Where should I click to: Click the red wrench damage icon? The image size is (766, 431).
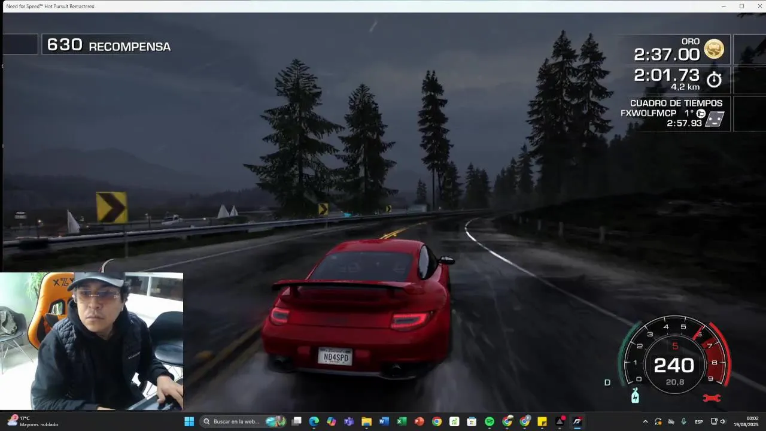[711, 398]
